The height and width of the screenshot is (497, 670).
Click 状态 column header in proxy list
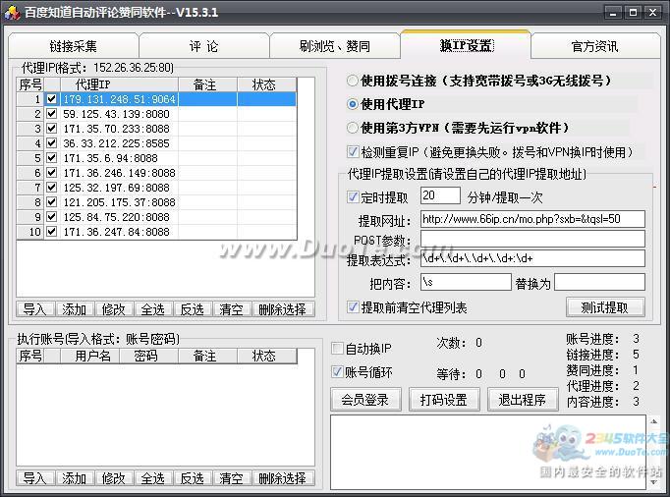point(266,84)
